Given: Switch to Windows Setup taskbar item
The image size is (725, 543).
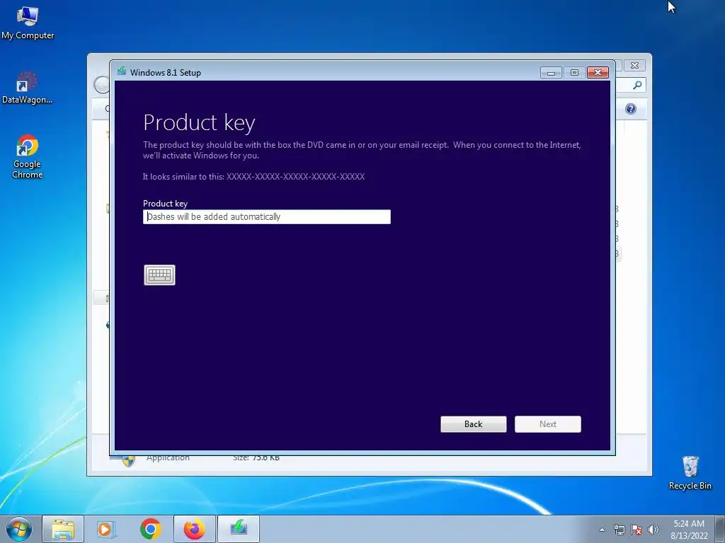Looking at the screenshot, I should [239, 529].
